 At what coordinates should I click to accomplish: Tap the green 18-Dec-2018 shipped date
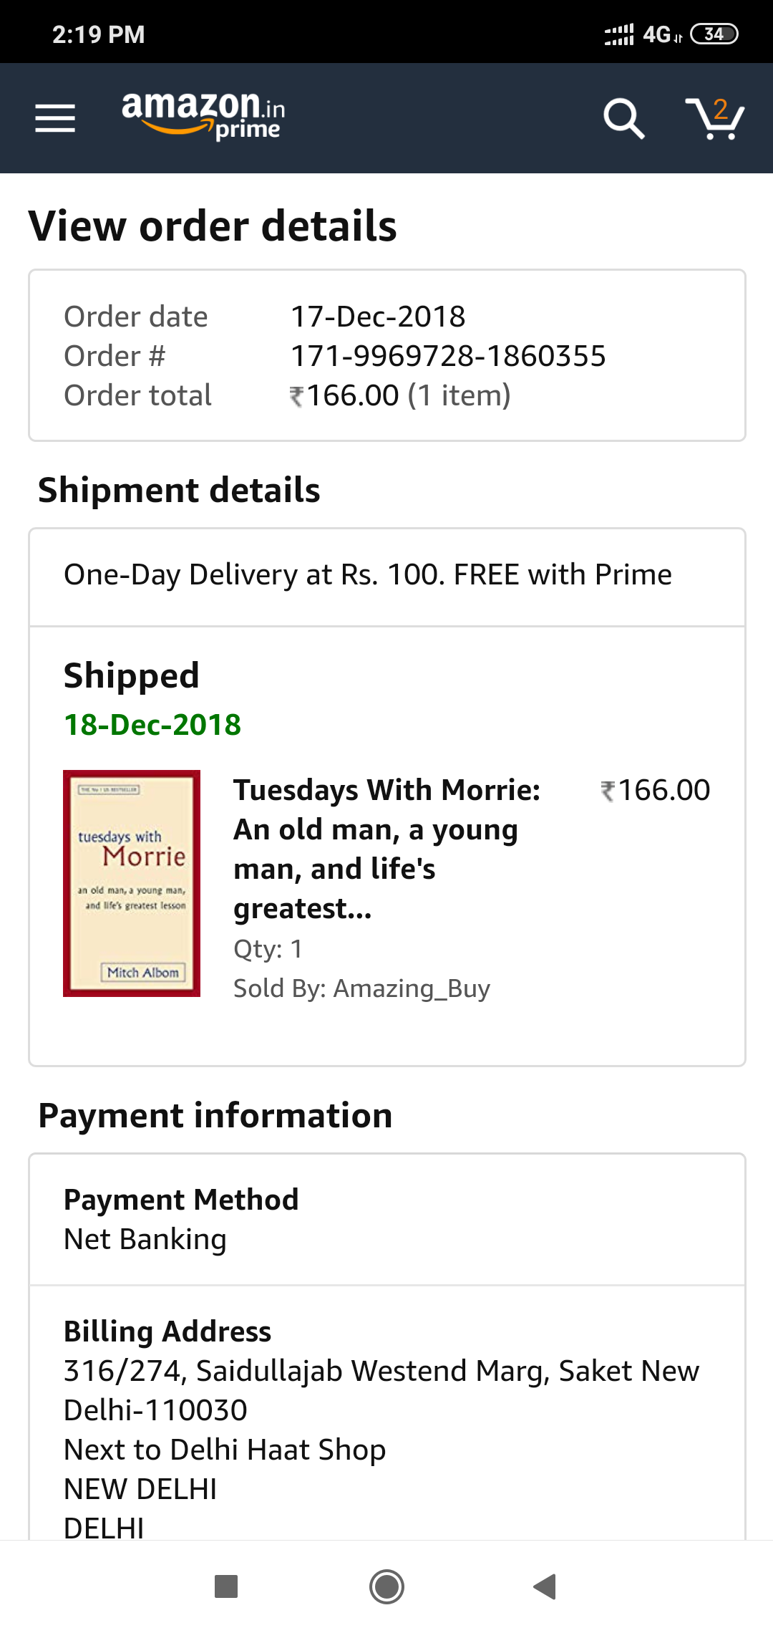coord(152,725)
